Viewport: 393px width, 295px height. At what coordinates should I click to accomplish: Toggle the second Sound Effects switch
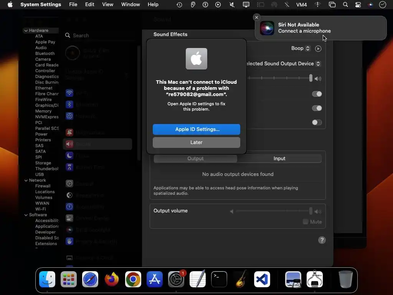[317, 108]
